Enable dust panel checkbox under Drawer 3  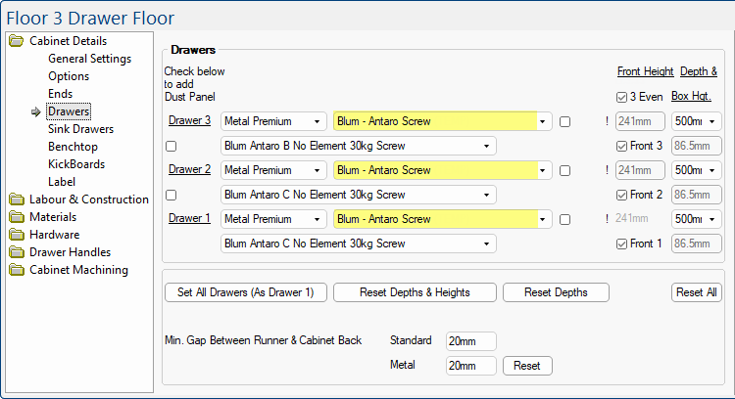pos(171,146)
